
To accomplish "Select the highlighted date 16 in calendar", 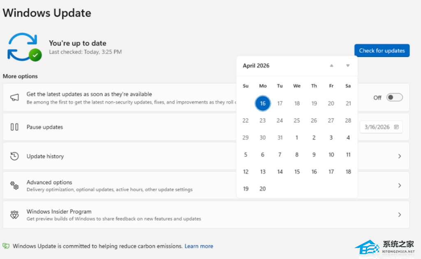I will coord(263,103).
